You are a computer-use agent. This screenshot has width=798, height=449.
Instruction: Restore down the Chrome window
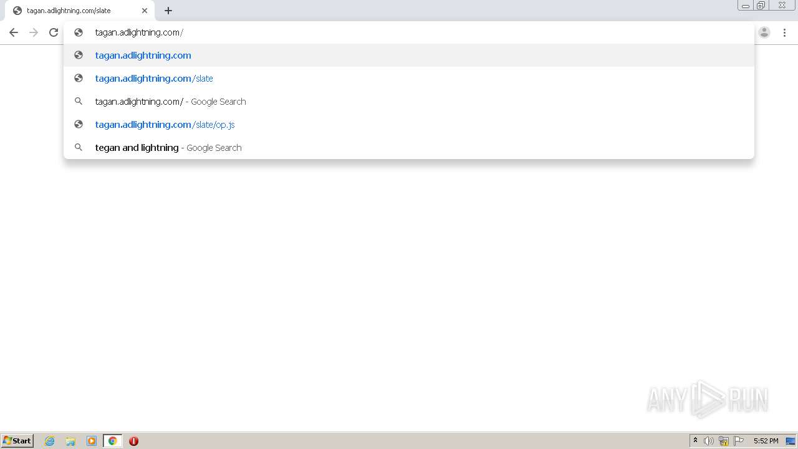[x=761, y=6]
